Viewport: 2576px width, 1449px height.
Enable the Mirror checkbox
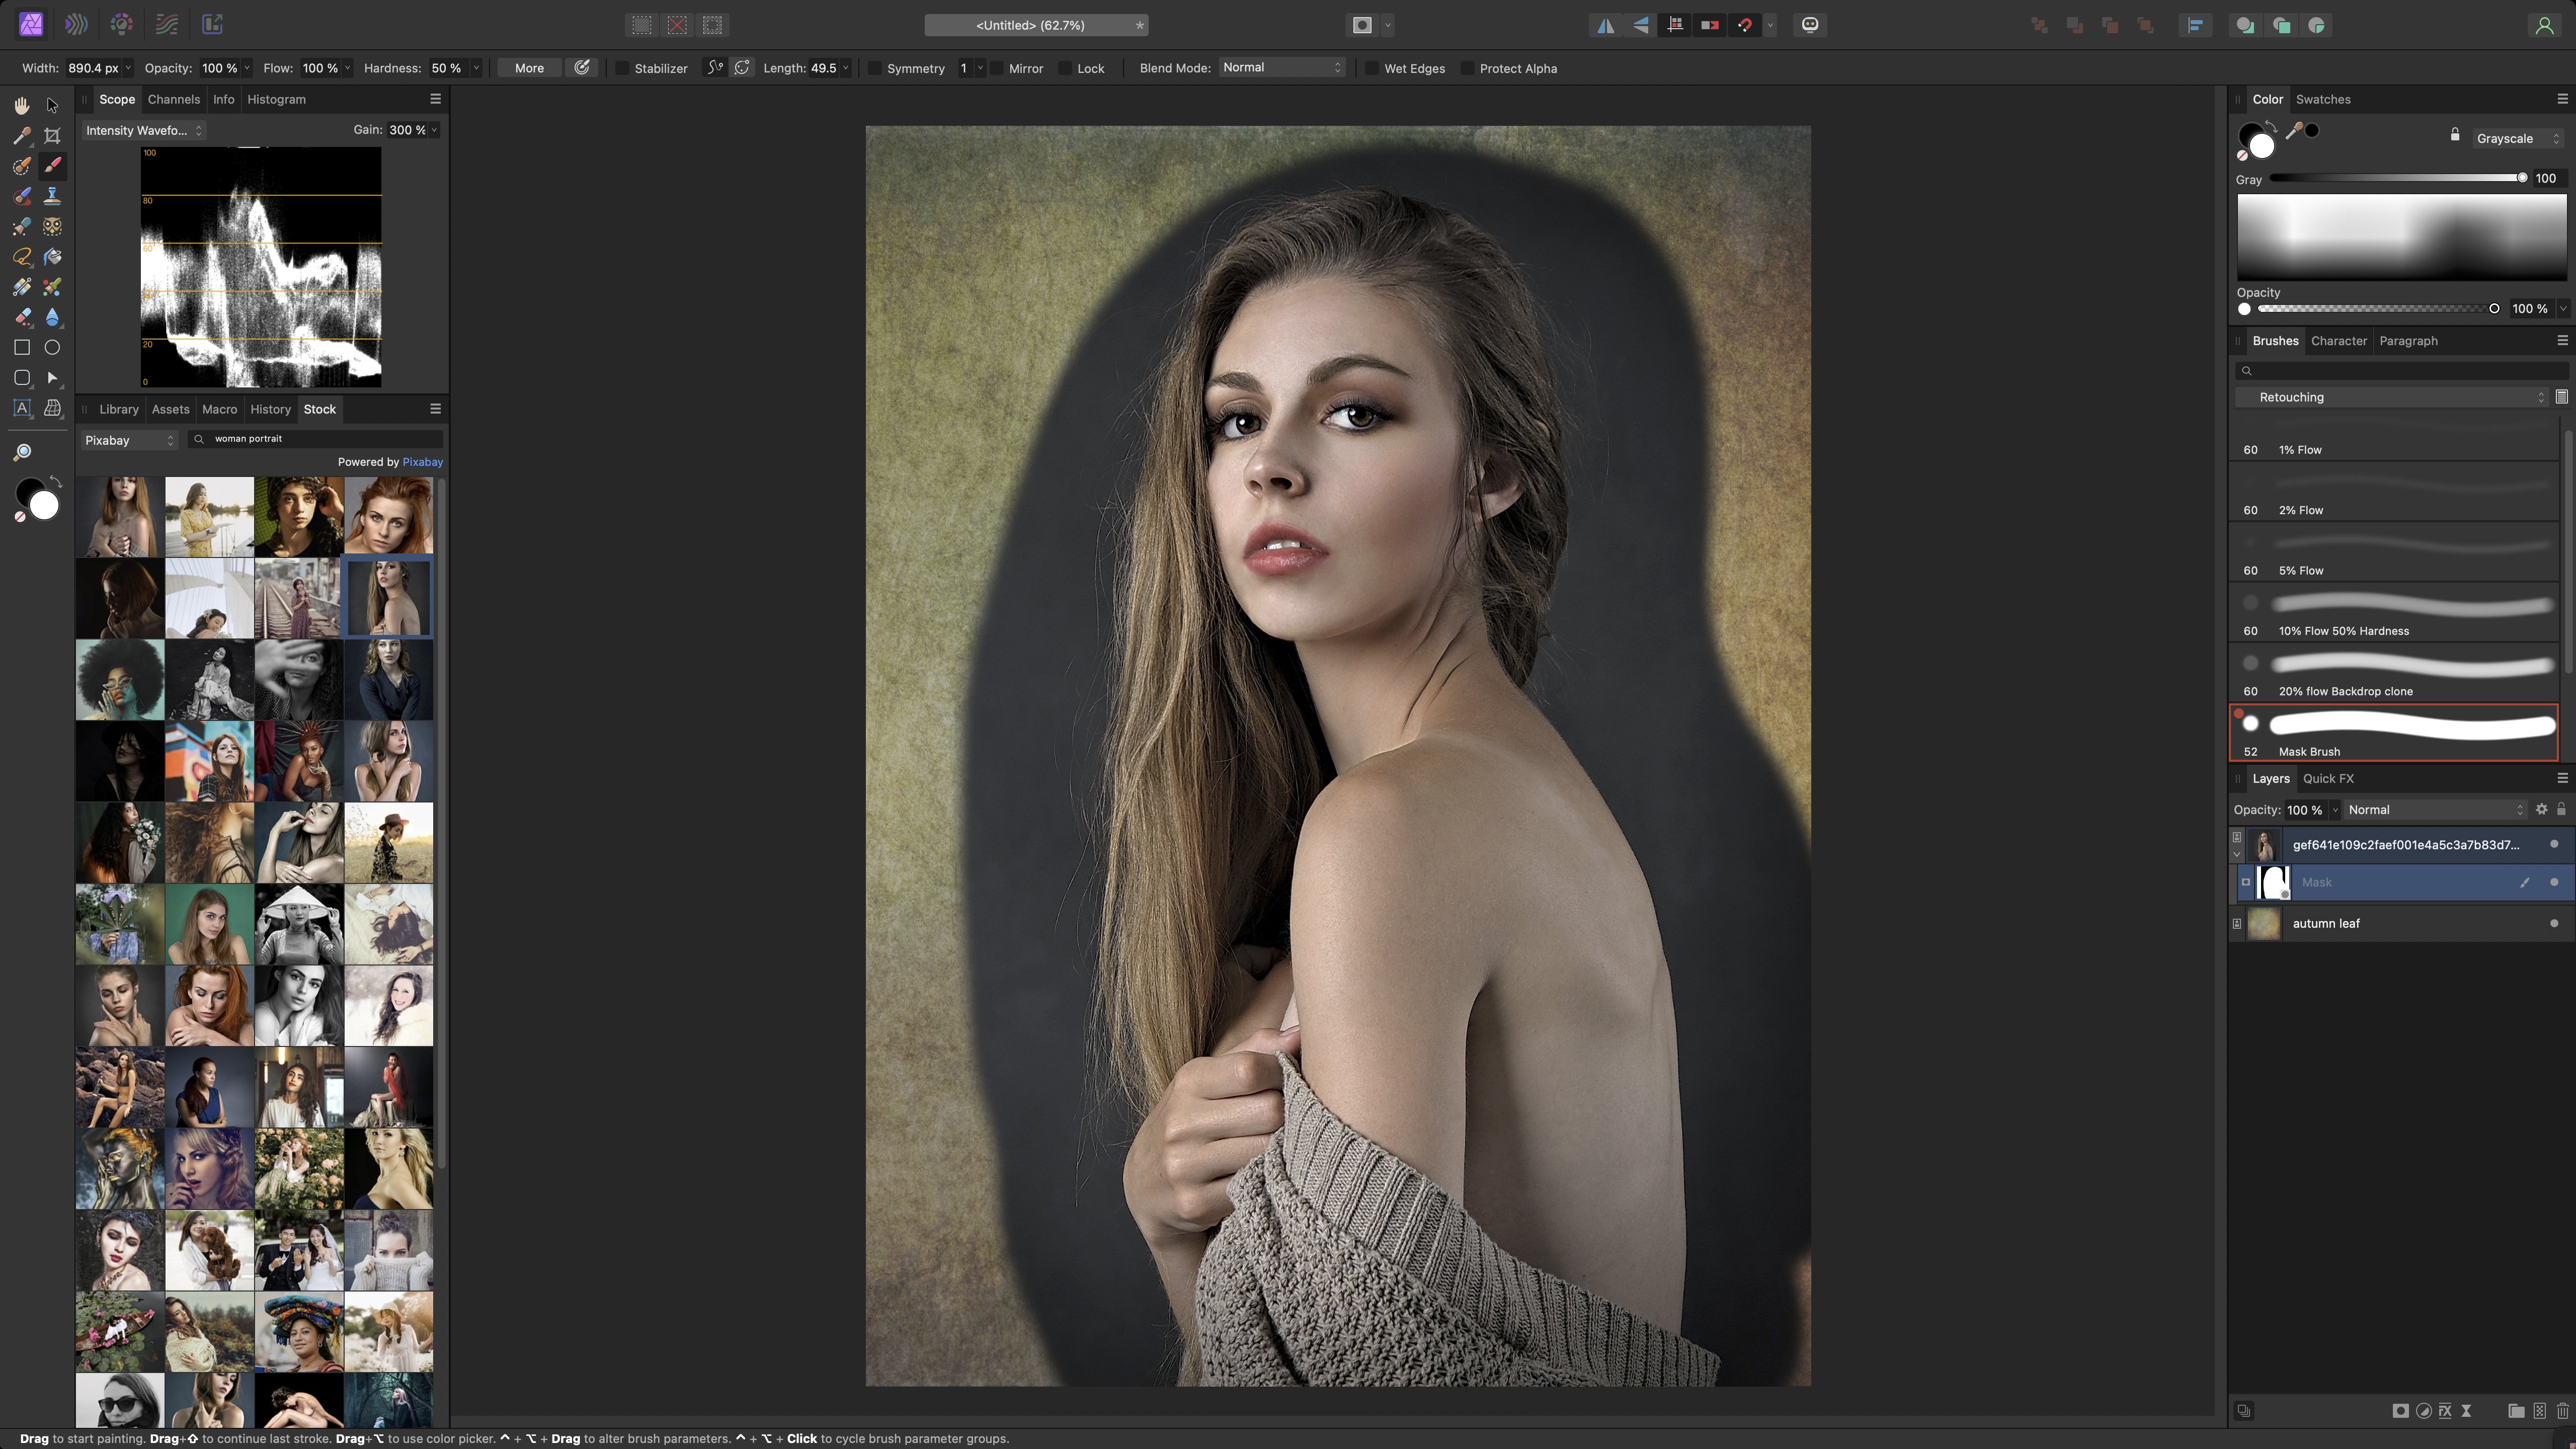click(997, 68)
